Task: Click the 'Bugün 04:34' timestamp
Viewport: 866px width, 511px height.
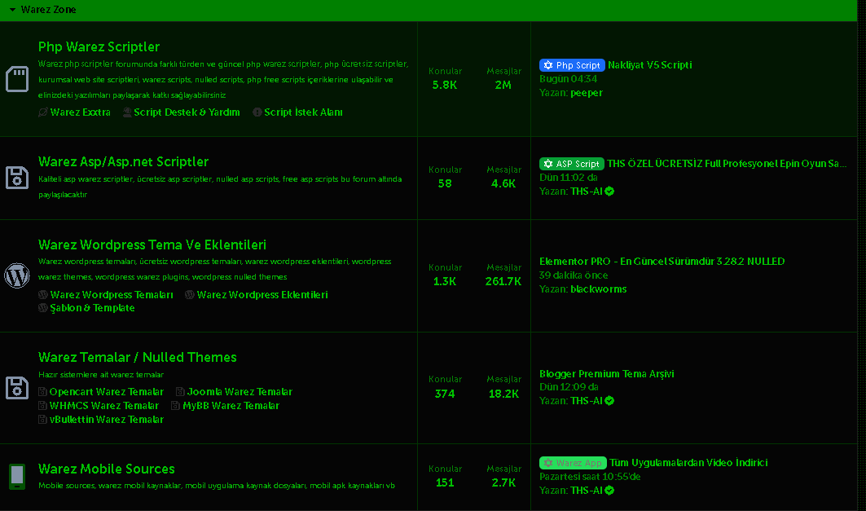Action: 569,79
